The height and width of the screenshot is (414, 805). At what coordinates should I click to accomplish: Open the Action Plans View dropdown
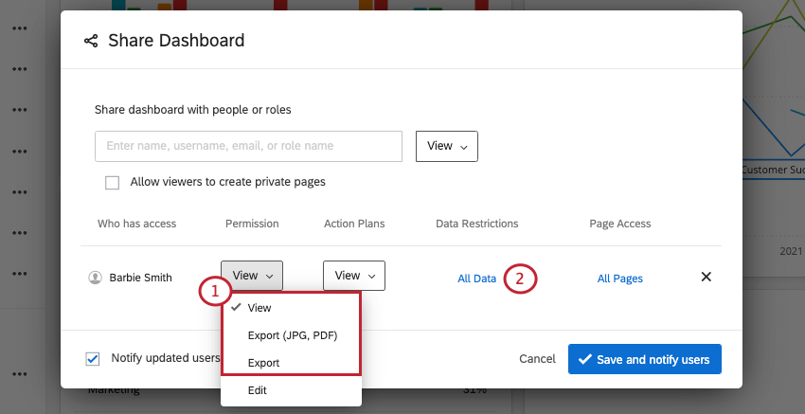click(x=354, y=276)
